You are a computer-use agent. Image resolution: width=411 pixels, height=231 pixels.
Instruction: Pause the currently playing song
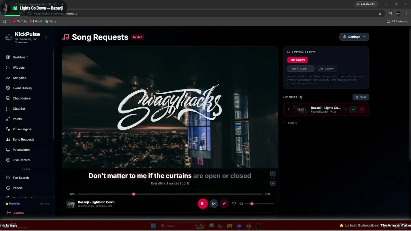pos(203,204)
